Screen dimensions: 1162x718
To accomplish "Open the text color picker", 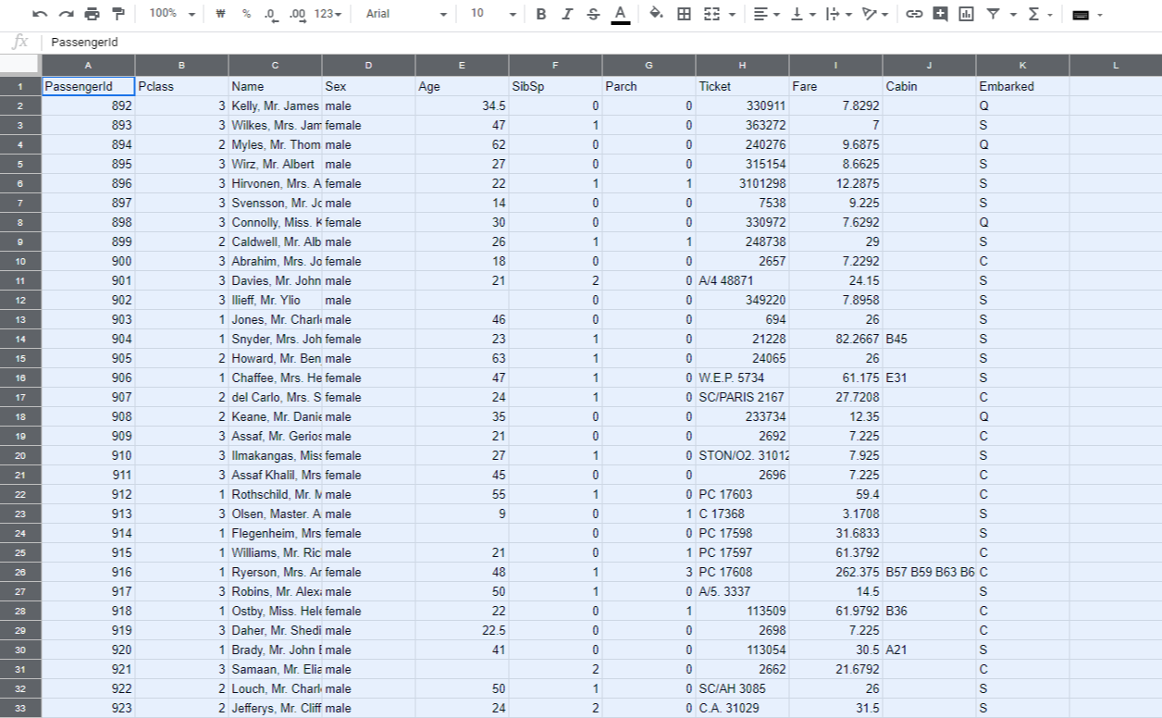I will (x=620, y=14).
